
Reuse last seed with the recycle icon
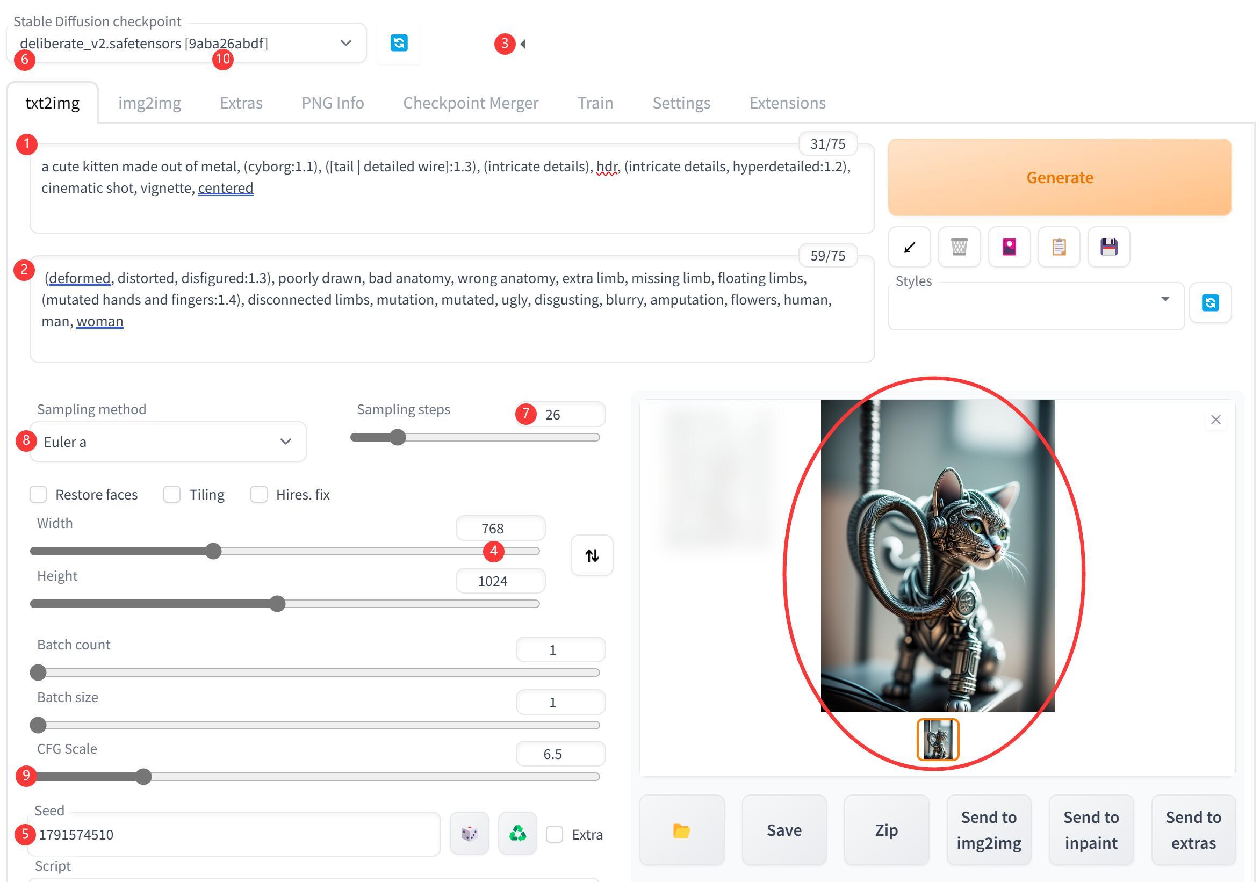[517, 834]
